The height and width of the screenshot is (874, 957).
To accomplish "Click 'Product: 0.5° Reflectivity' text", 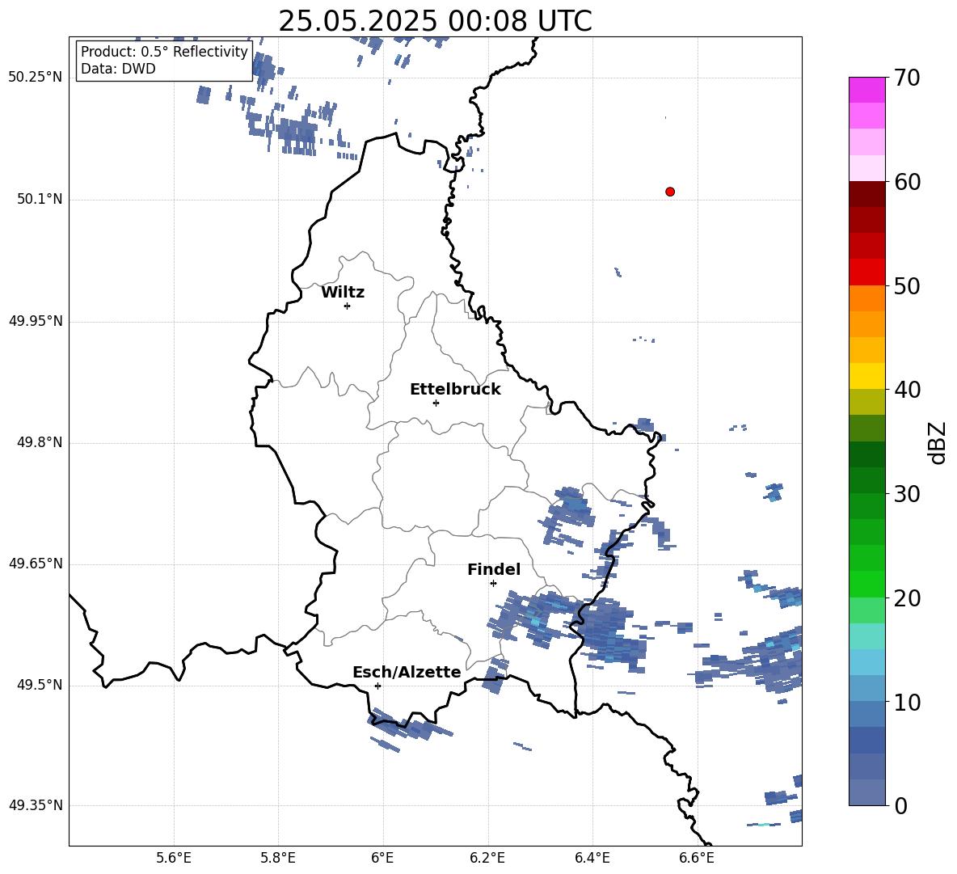I will click(164, 52).
